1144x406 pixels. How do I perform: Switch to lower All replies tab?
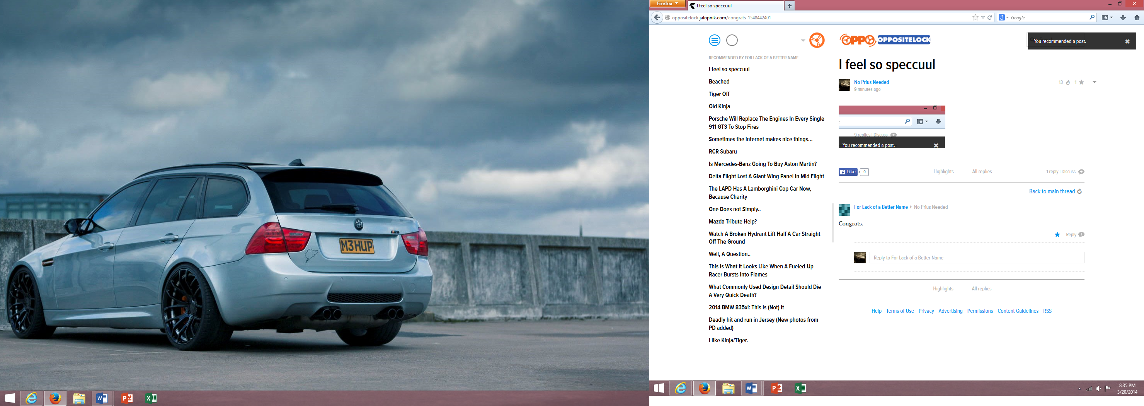981,289
